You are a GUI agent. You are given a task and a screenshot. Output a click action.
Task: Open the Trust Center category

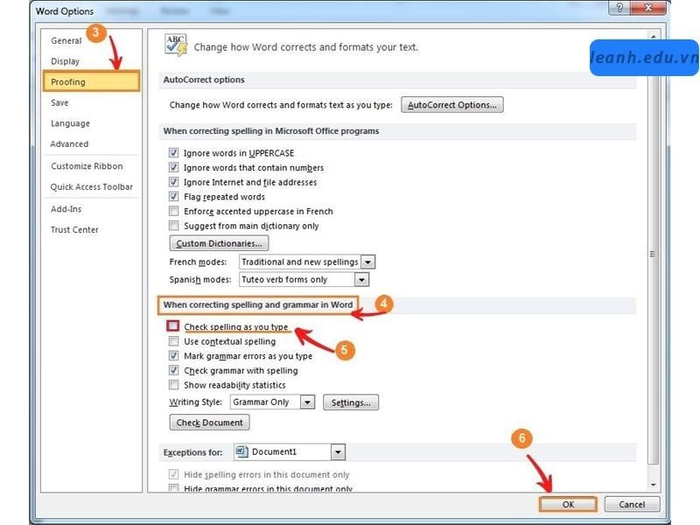(74, 229)
